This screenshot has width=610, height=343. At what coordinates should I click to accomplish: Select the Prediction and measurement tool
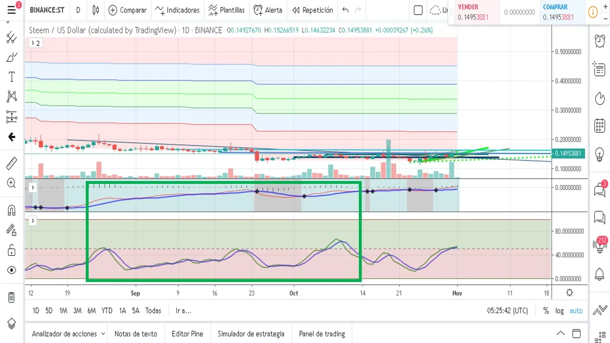click(x=11, y=117)
